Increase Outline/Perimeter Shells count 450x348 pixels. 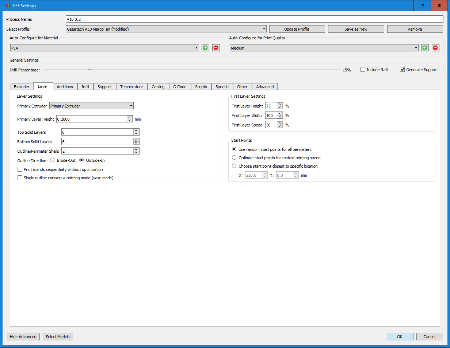pos(136,149)
